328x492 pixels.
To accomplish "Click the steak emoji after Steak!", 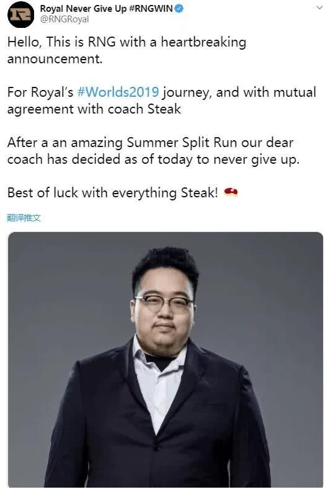I will coord(231,192).
